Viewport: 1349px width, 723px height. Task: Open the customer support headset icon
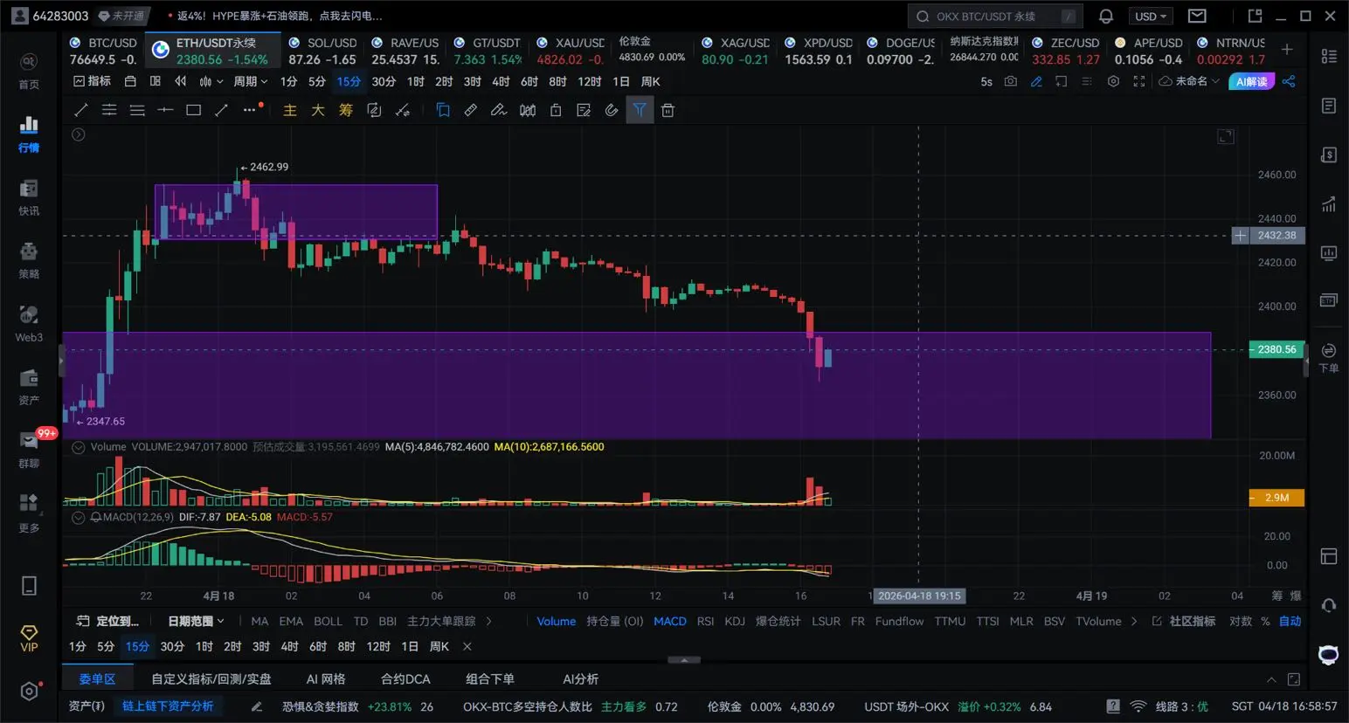tap(1329, 605)
